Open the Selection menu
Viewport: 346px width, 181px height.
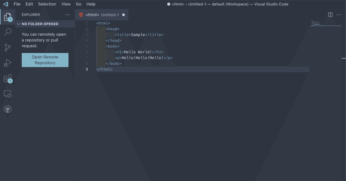(47, 4)
